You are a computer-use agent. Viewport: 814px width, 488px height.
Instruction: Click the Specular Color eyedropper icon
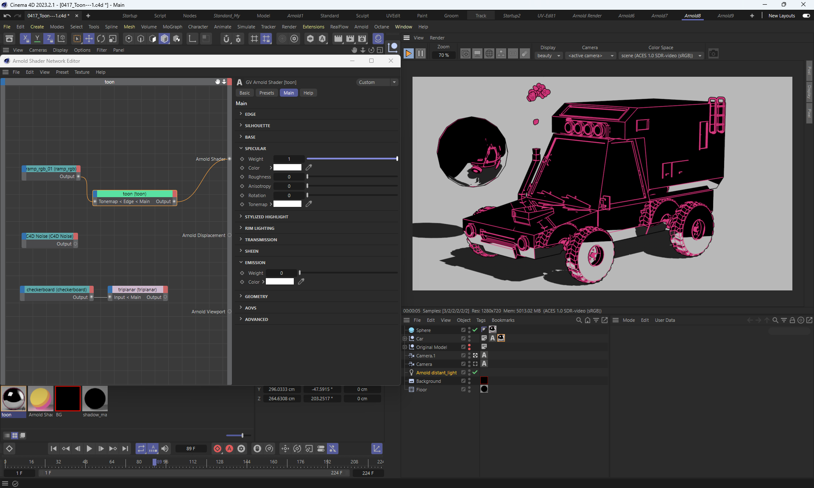coord(309,168)
